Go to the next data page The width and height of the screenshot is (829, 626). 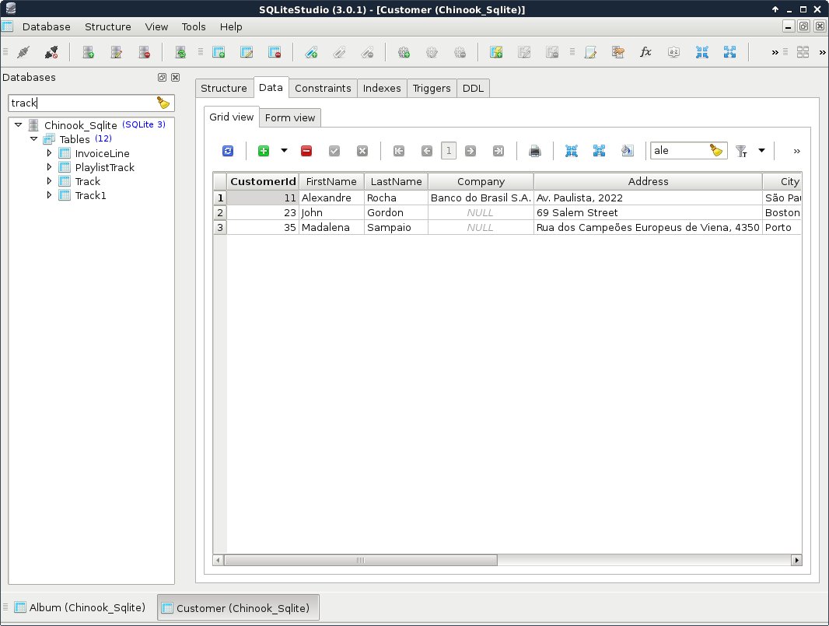click(470, 151)
